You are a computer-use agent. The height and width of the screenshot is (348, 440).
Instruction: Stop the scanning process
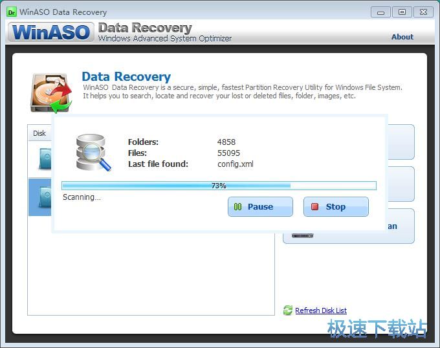336,207
